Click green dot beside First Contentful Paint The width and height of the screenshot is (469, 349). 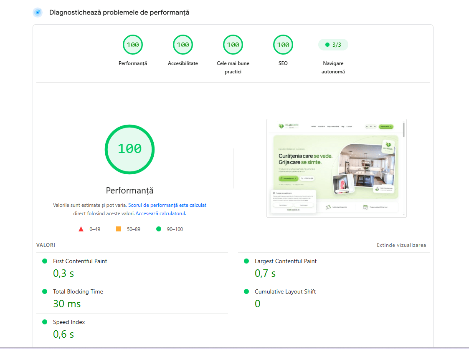45,261
